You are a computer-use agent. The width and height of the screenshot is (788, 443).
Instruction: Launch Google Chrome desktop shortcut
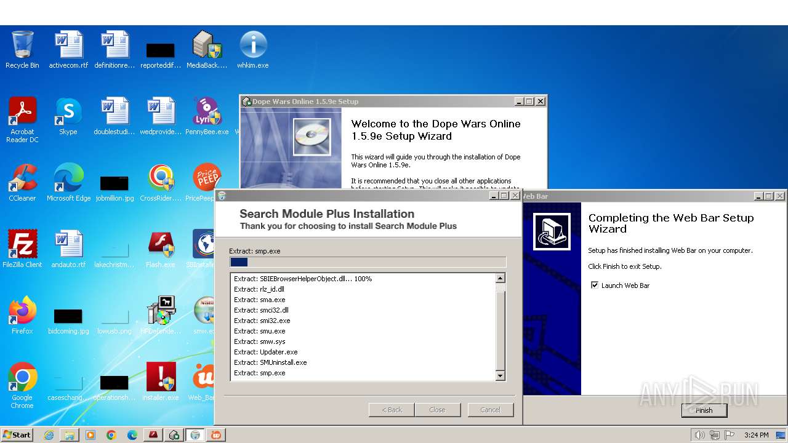pos(22,386)
